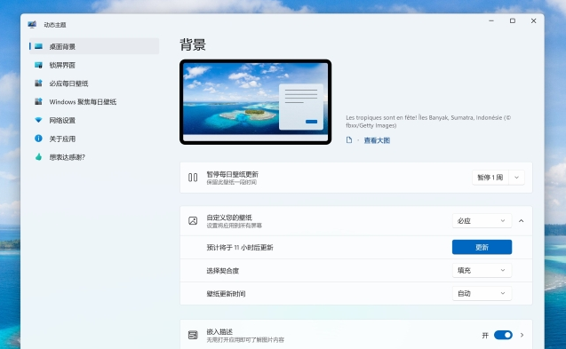Click the Windows 聚焦每日壁纸 icon
The width and height of the screenshot is (566, 349).
pos(38,102)
